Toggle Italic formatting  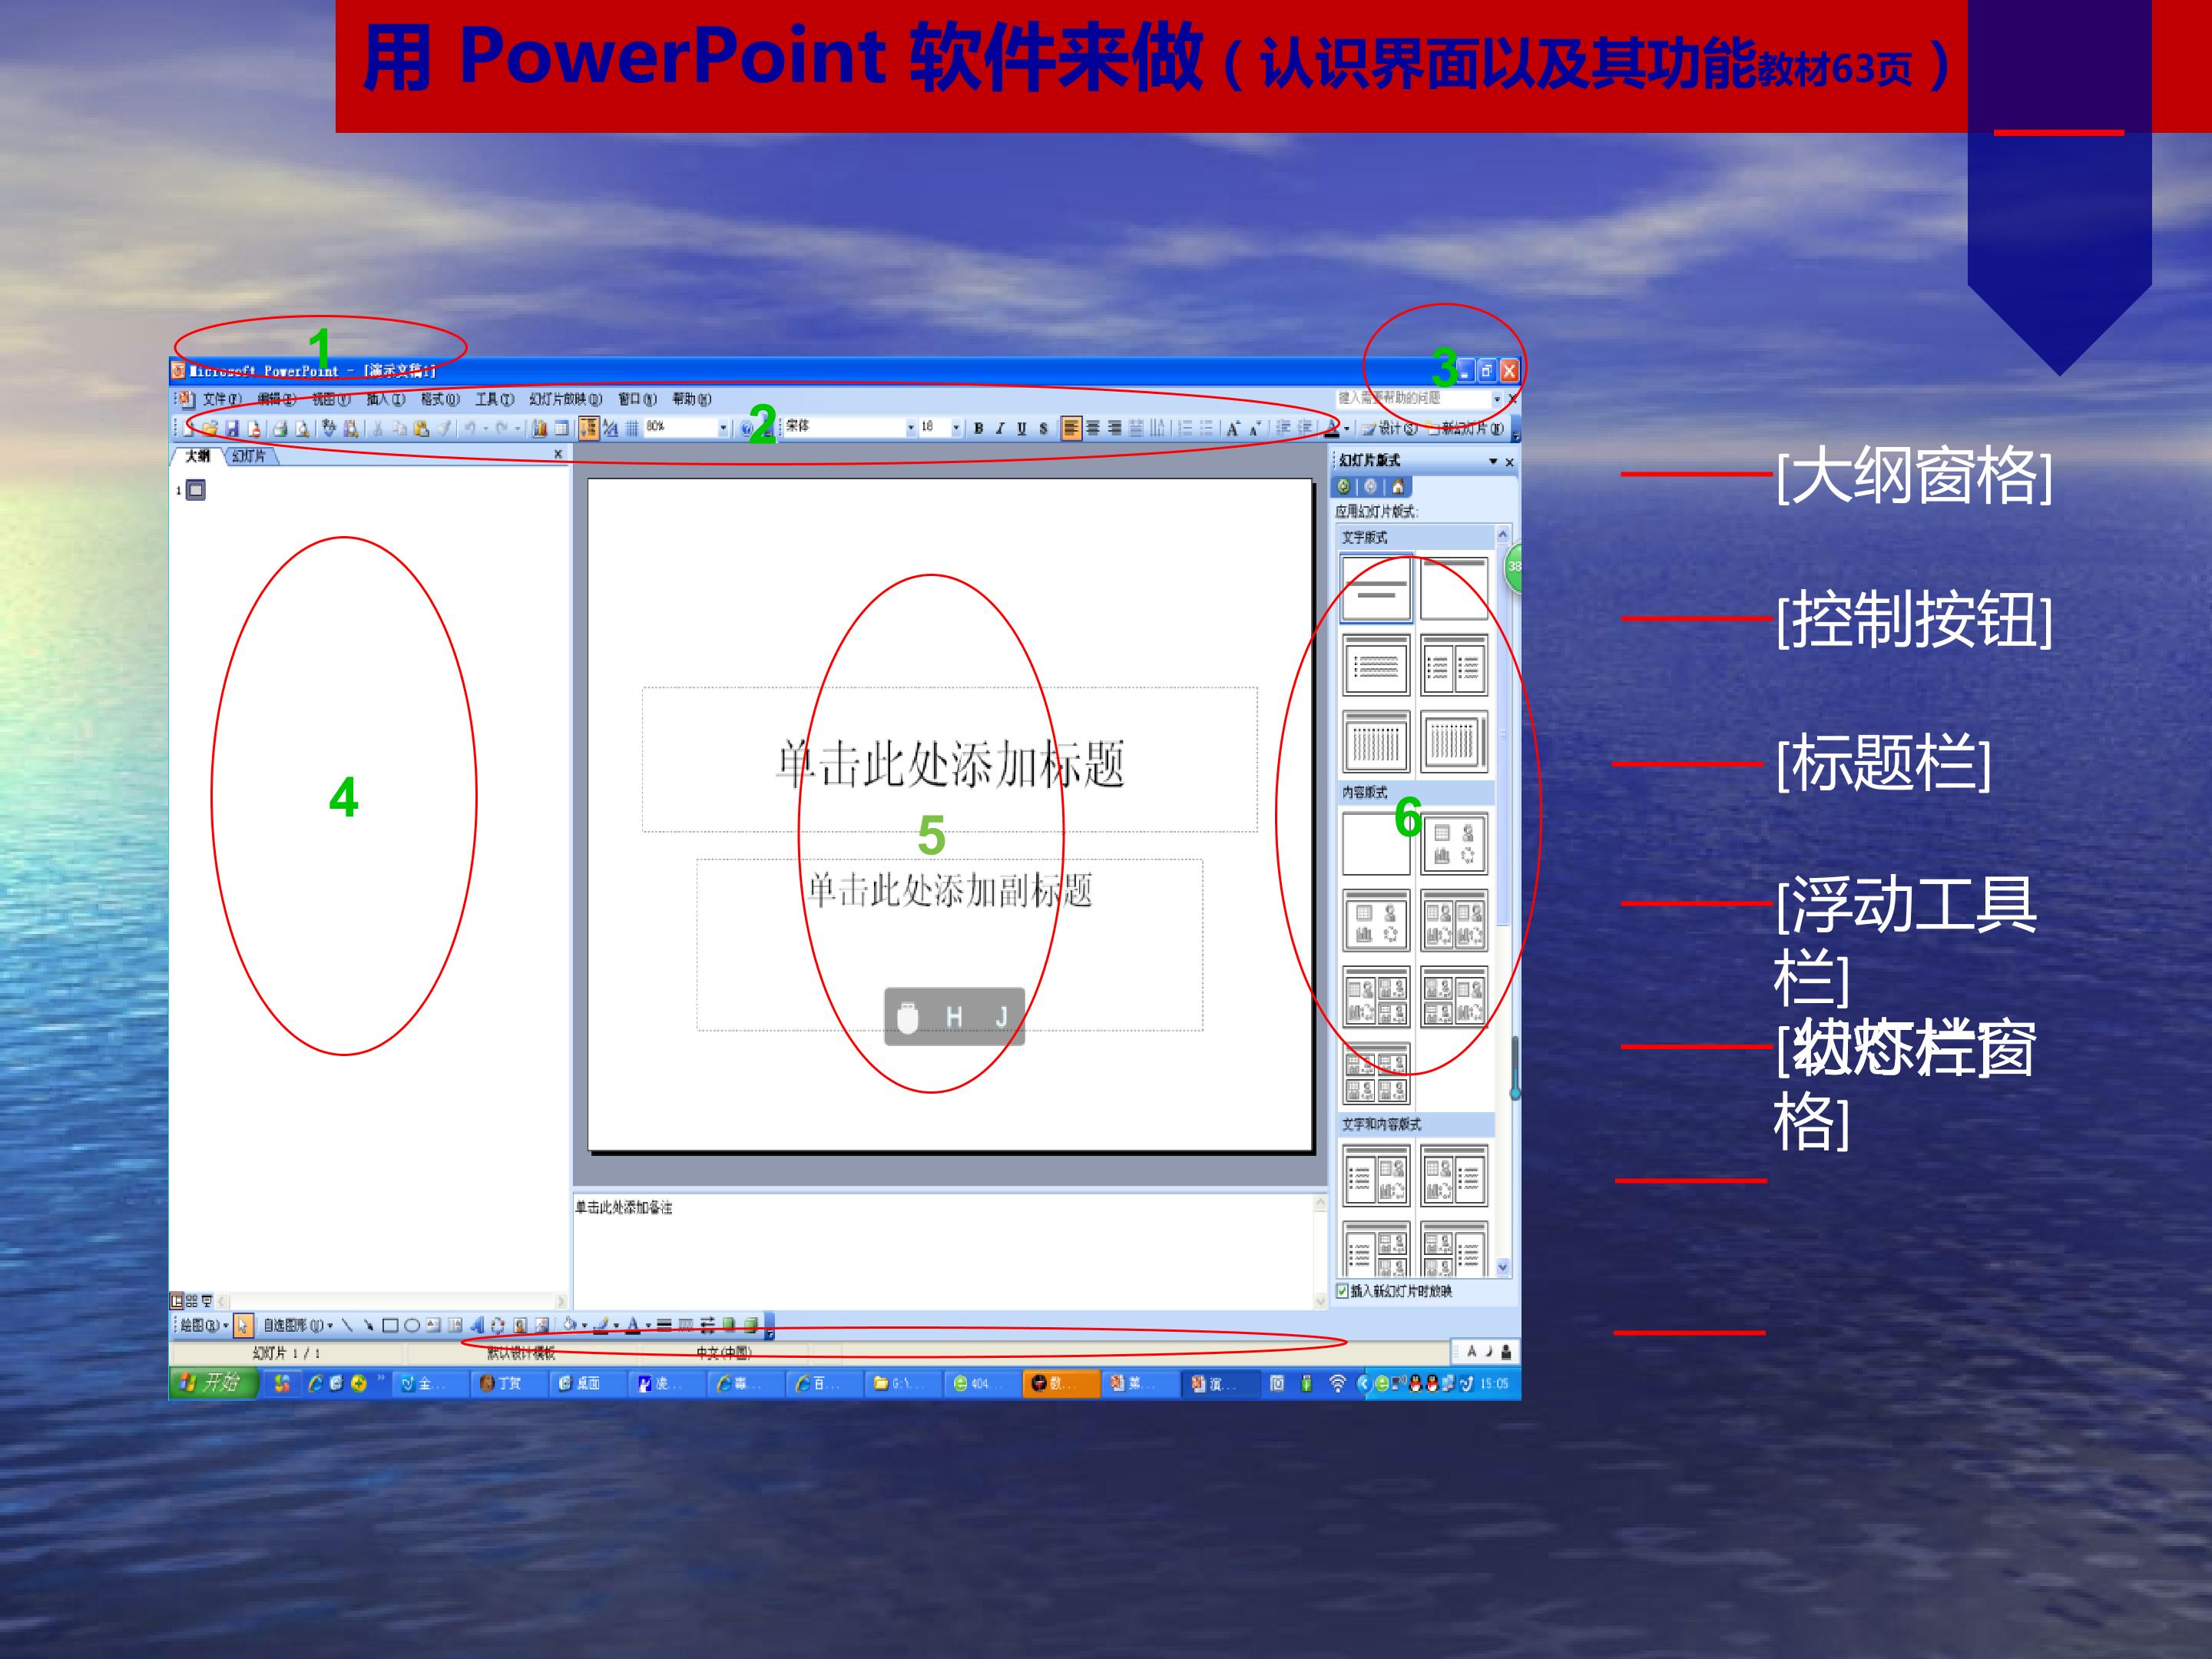(999, 429)
